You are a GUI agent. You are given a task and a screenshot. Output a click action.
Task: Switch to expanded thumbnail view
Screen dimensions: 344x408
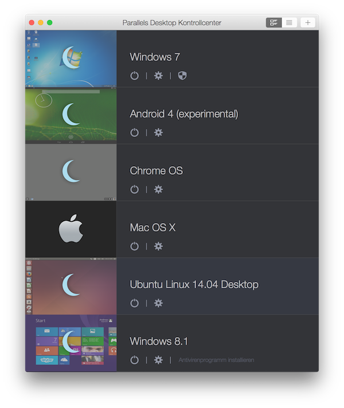click(273, 23)
